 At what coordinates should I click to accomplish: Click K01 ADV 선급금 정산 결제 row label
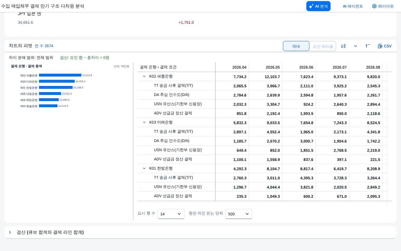[x=173, y=196]
